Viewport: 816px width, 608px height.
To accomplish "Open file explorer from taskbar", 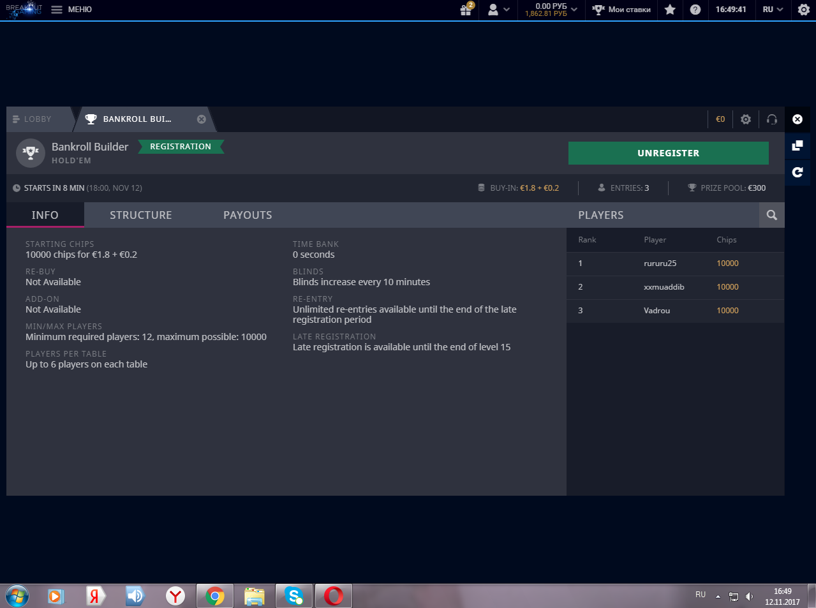I will pos(255,596).
